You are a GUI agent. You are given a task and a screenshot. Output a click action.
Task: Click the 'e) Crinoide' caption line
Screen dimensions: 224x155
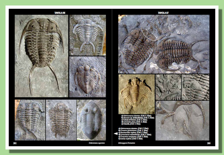coord(131,124)
